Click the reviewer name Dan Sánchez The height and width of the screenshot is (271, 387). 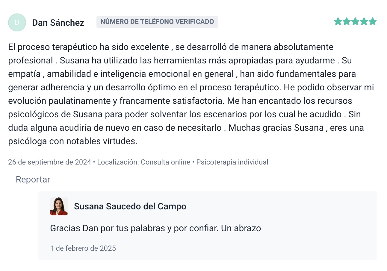tap(58, 23)
